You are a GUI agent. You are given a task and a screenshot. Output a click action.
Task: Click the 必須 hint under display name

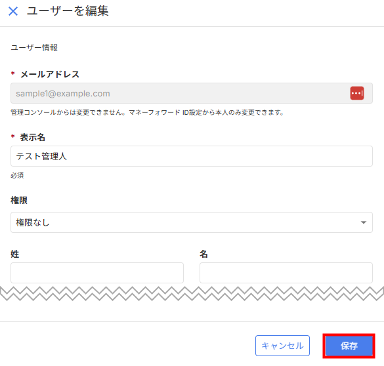point(17,175)
